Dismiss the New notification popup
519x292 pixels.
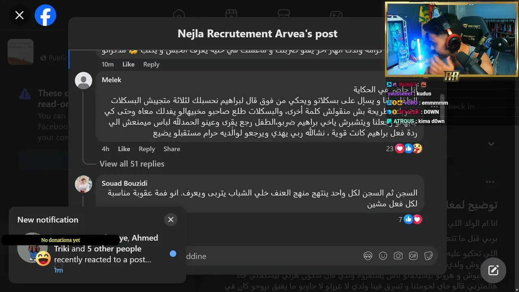171,219
